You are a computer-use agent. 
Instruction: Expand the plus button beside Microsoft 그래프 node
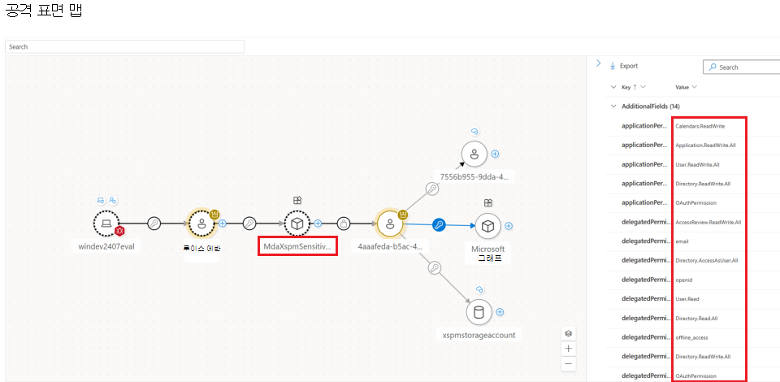tap(509, 226)
